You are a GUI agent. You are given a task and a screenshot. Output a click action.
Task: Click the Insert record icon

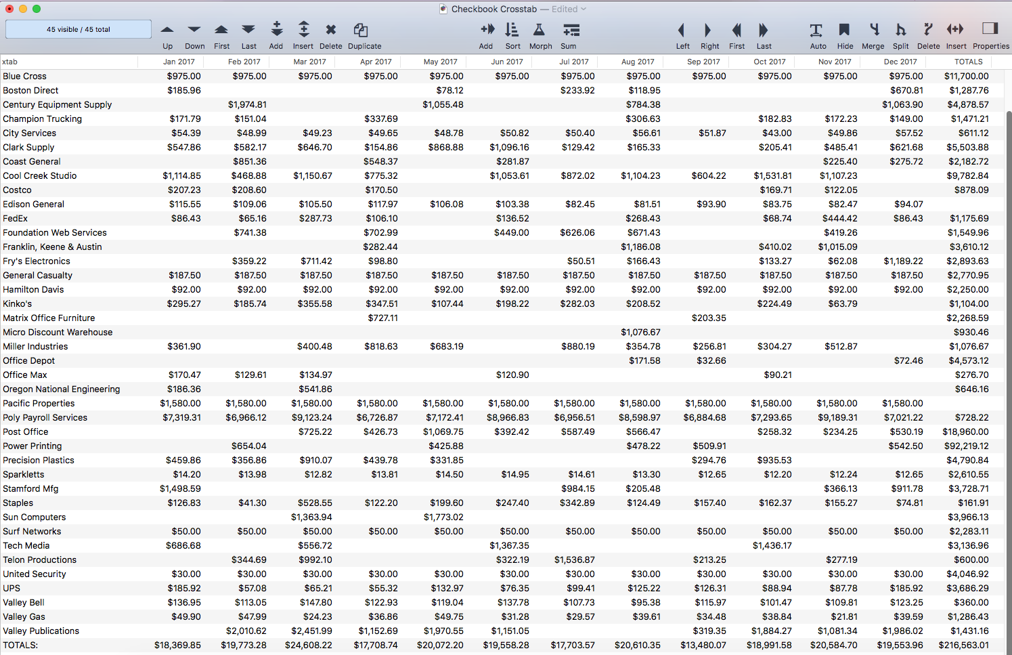pos(303,29)
